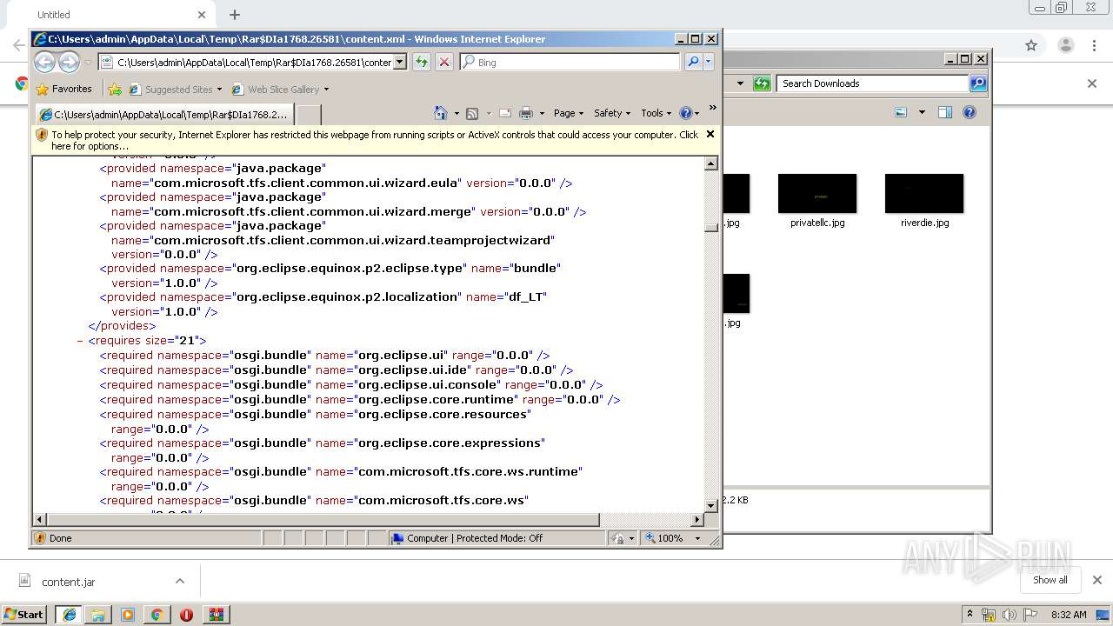Click the Read Mail icon
This screenshot has width=1113, height=626.
504,113
